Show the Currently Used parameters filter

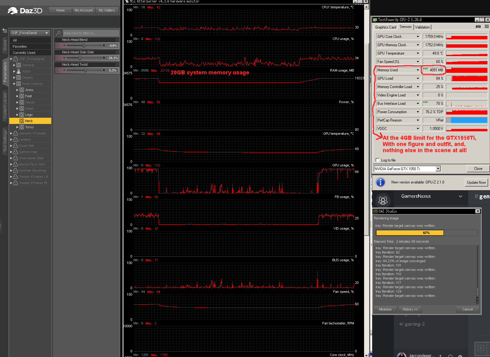tap(30, 53)
